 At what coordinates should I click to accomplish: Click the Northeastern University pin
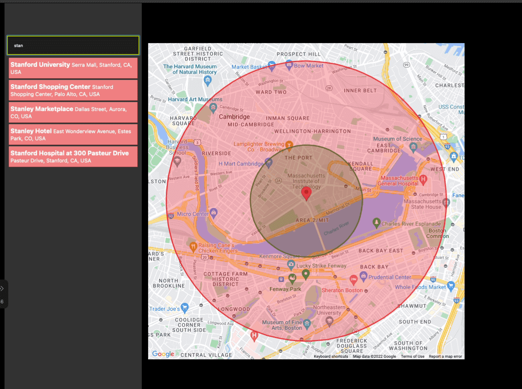(329, 321)
